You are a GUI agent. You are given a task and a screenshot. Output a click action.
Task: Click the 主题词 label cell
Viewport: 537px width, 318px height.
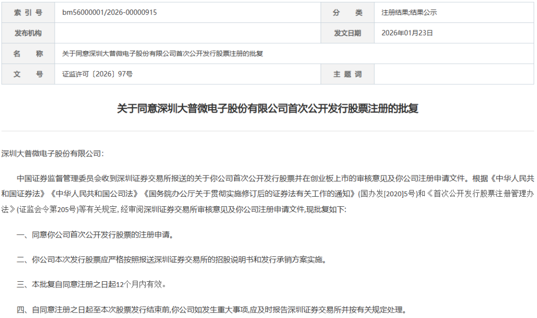click(347, 74)
